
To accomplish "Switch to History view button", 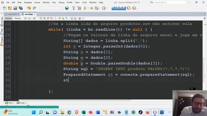I will click(x=18, y=18).
